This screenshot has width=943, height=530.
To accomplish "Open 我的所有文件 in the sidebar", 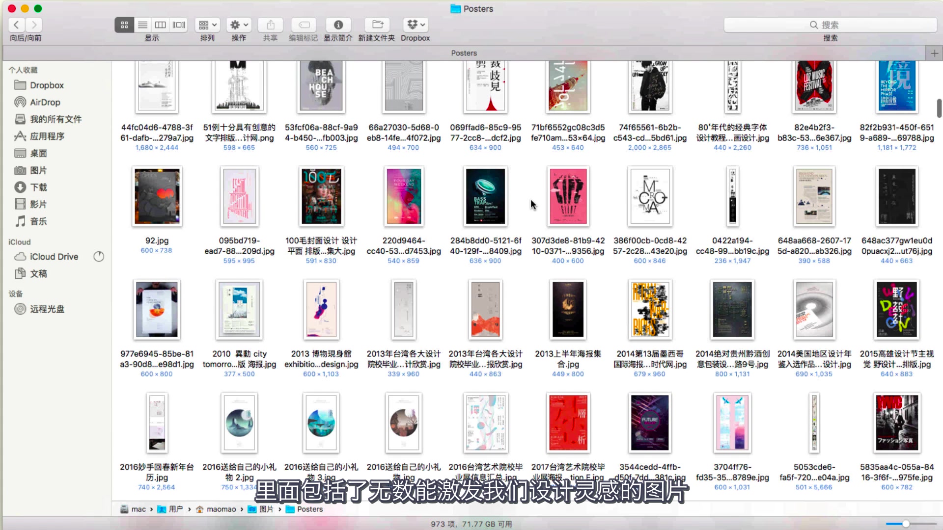I will (55, 119).
